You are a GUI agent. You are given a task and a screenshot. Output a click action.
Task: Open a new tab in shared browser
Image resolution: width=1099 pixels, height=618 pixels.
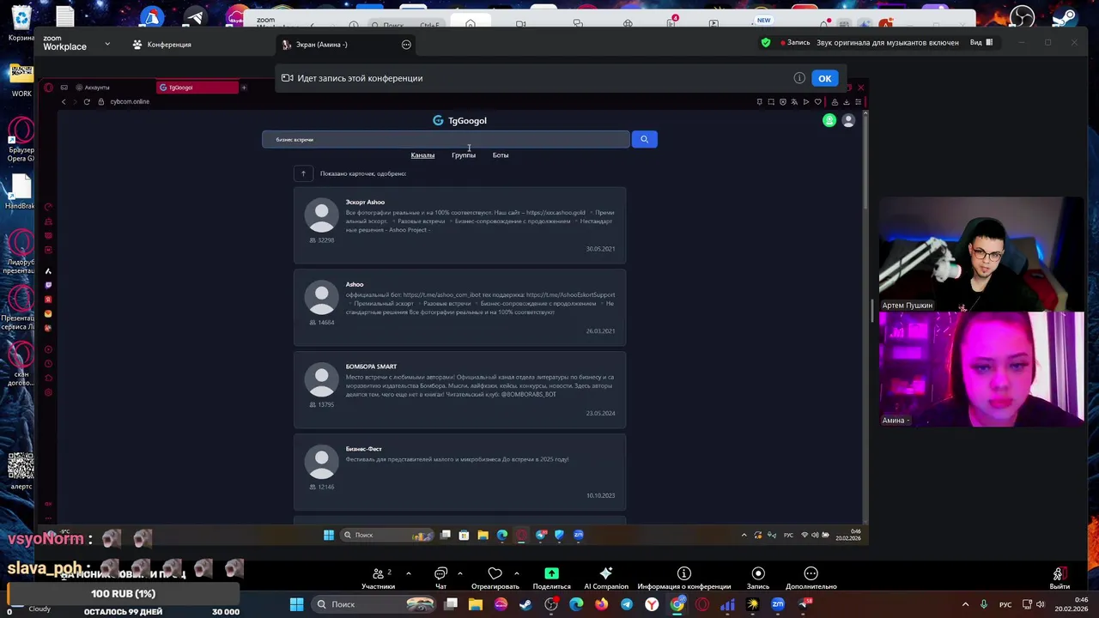pyautogui.click(x=244, y=88)
